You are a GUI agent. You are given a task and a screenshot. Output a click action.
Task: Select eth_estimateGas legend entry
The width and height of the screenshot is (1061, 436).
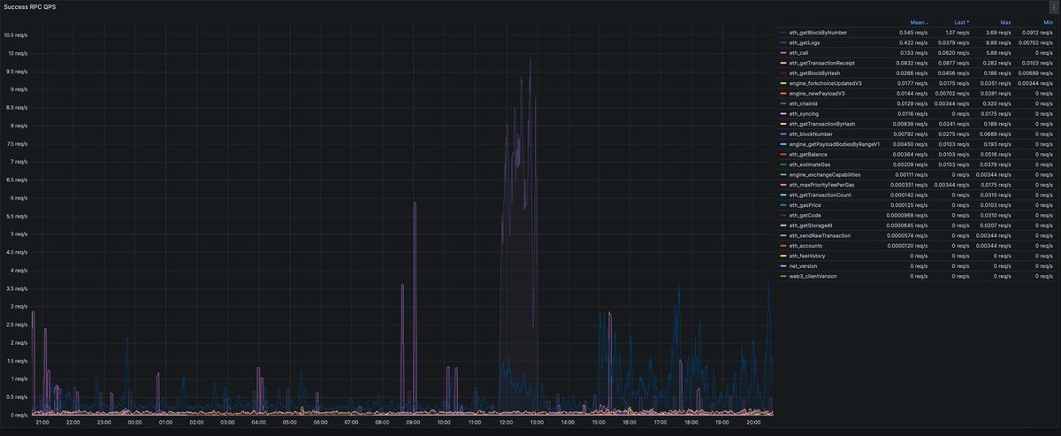coord(810,164)
